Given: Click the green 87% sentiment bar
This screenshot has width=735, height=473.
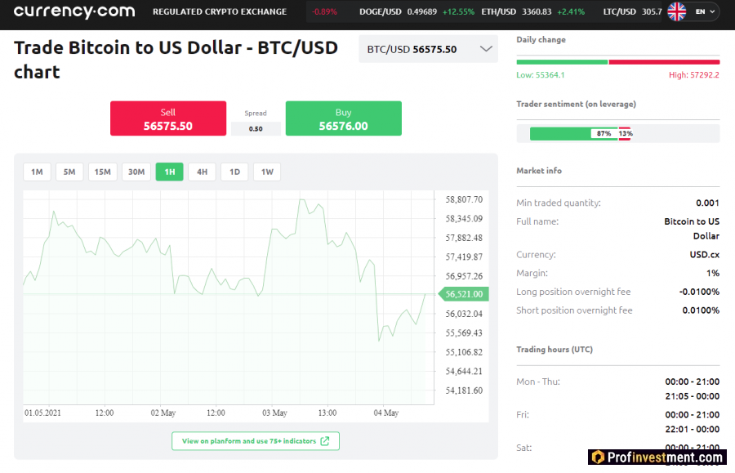Looking at the screenshot, I should pos(574,134).
